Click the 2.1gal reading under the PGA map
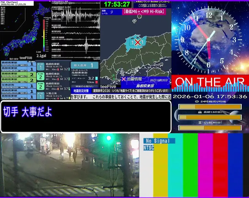This screenshot has width=249, height=198. point(41,56)
